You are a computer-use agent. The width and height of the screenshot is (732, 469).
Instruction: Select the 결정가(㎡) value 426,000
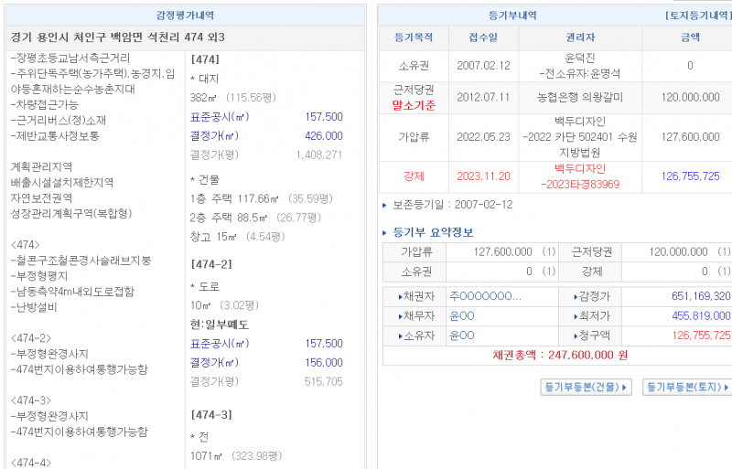tap(325, 135)
